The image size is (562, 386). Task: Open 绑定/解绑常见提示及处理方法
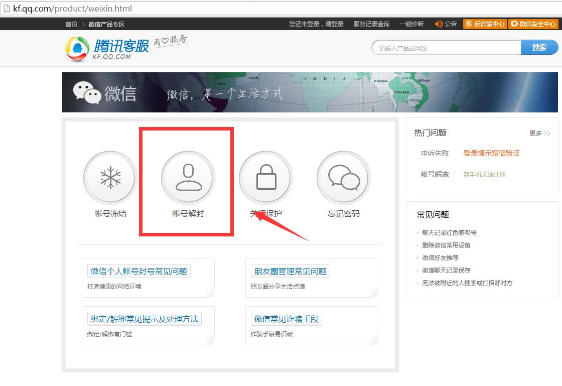[144, 319]
